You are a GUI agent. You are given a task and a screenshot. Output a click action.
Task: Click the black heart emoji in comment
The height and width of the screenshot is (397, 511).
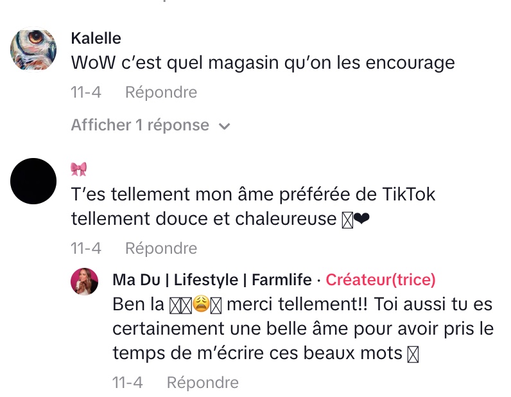click(361, 219)
